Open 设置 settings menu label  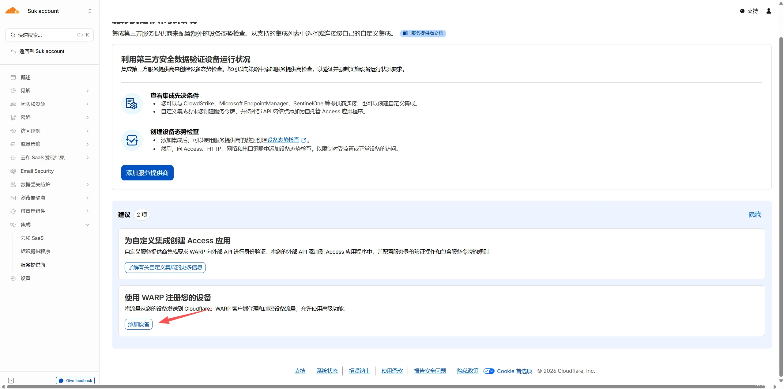(25, 278)
